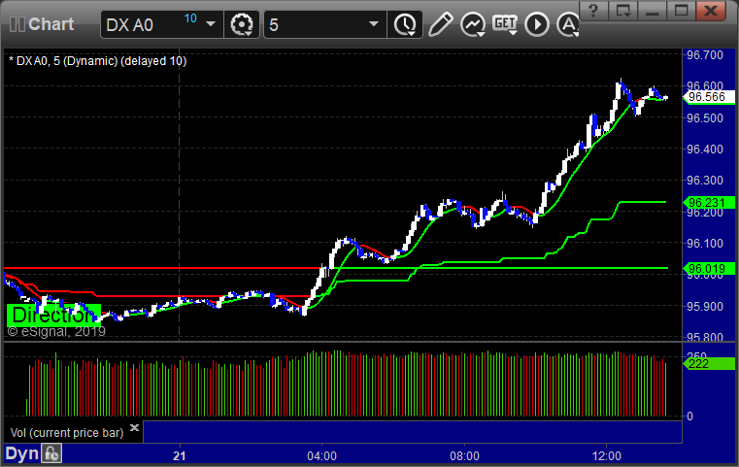Minimize the chart window
This screenshot has height=467, width=739.
click(653, 11)
